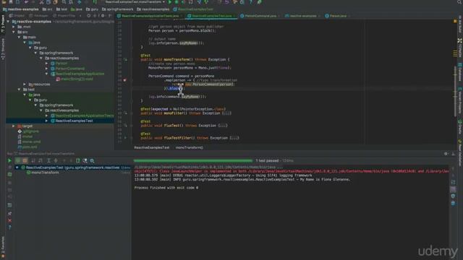Switch to ReactiveExamplesTest.java editor tab
463x260 pixels.
[211, 16]
